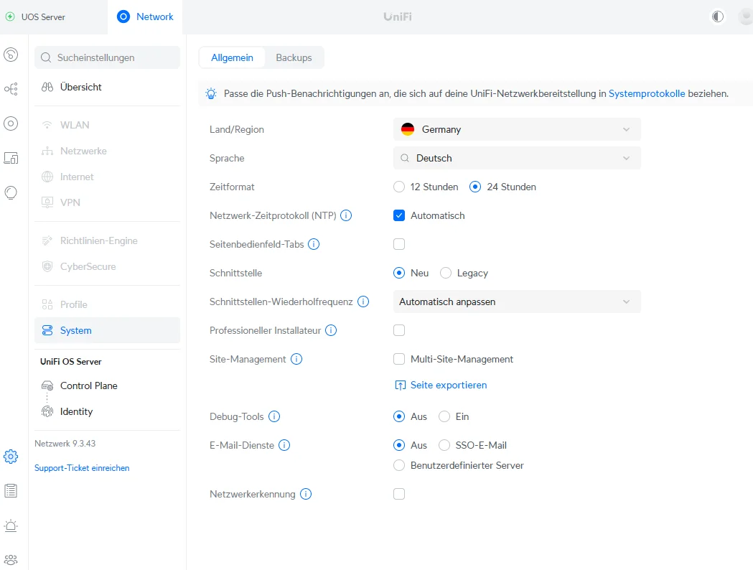Open the UOS Server tab
This screenshot has width=753, height=570.
coord(54,17)
